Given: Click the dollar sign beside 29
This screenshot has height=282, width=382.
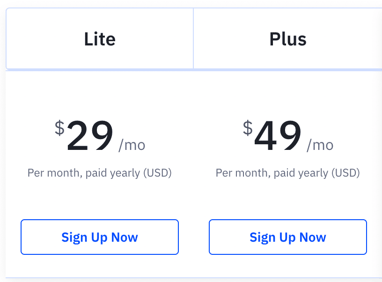Looking at the screenshot, I should pos(59,127).
